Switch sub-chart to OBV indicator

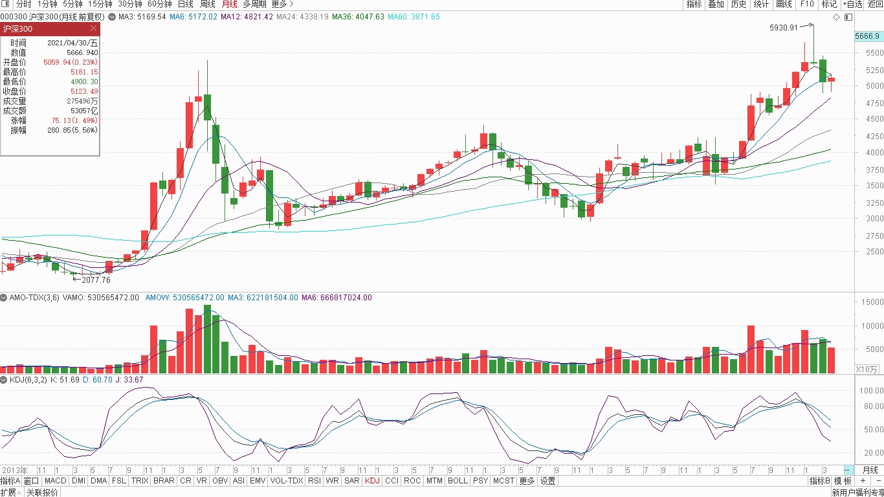coord(220,481)
